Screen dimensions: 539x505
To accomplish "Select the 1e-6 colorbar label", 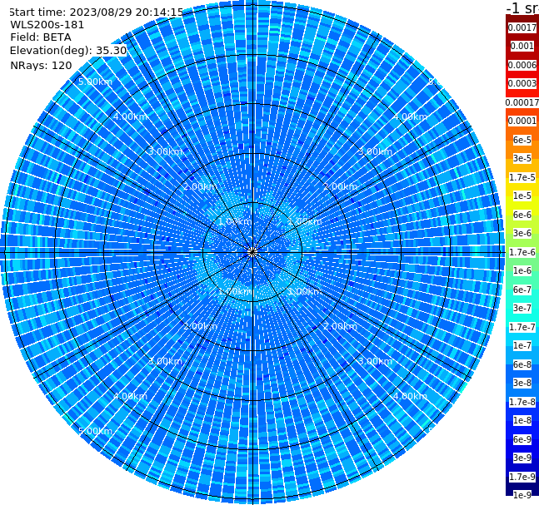I will pos(522,270).
